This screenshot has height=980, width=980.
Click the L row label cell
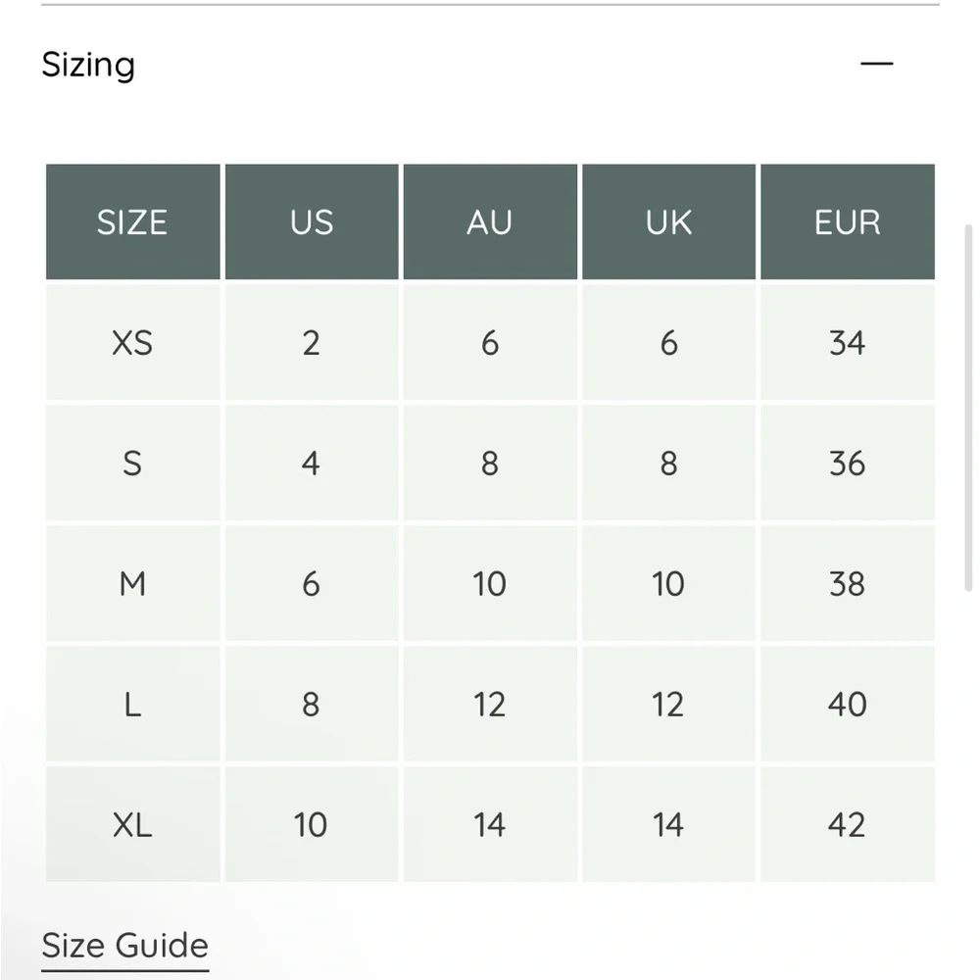click(132, 705)
